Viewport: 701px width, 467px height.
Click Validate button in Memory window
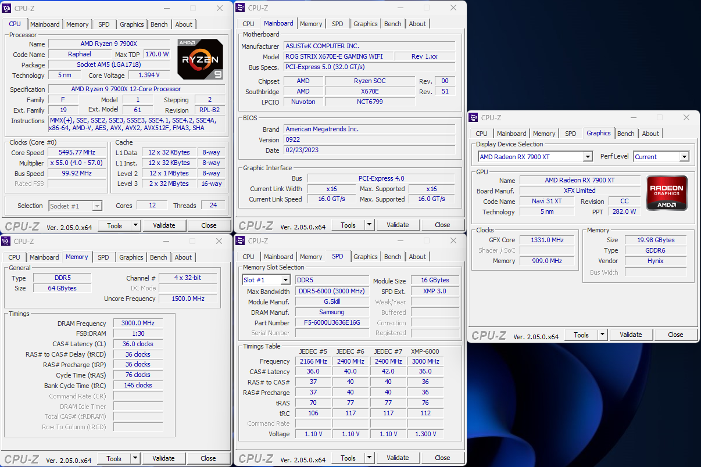[163, 458]
